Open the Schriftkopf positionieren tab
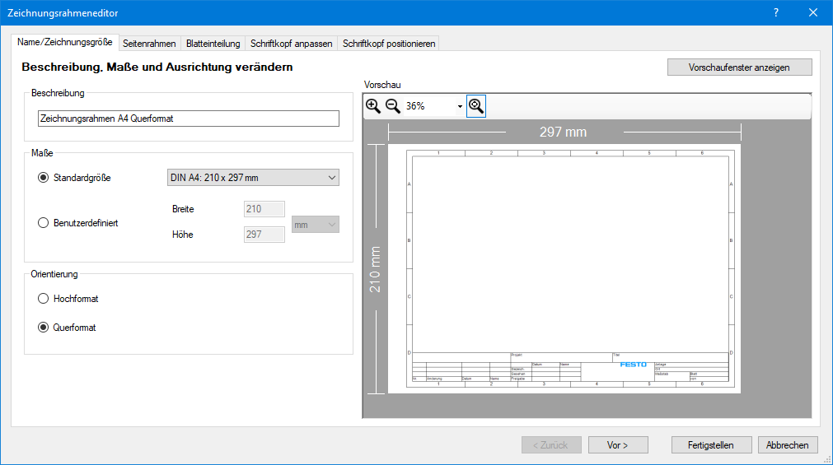 388,44
